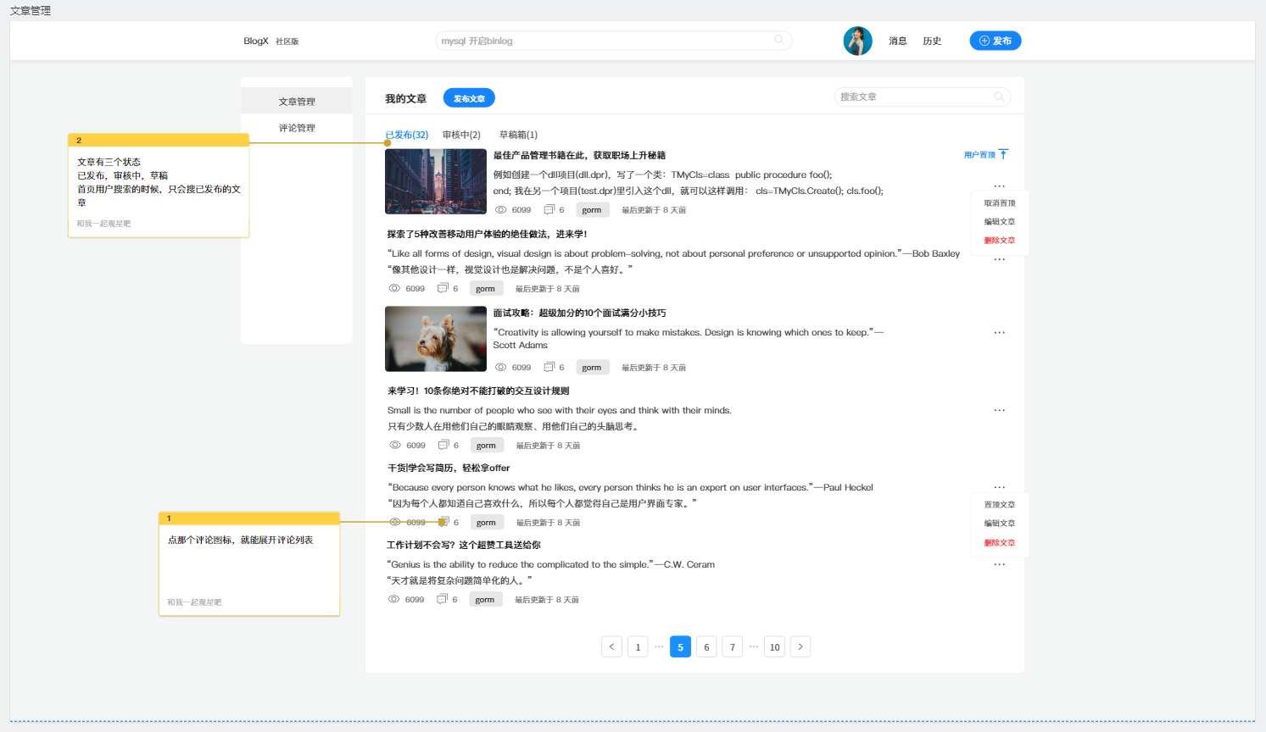Switch to 草稿箱(1) tab
This screenshot has width=1266, height=732.
pyautogui.click(x=518, y=135)
